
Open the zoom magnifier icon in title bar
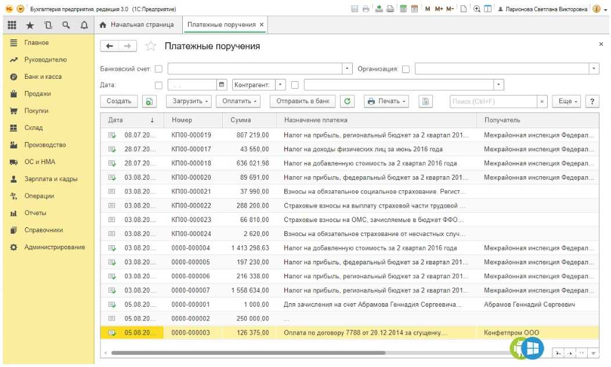pyautogui.click(x=476, y=9)
